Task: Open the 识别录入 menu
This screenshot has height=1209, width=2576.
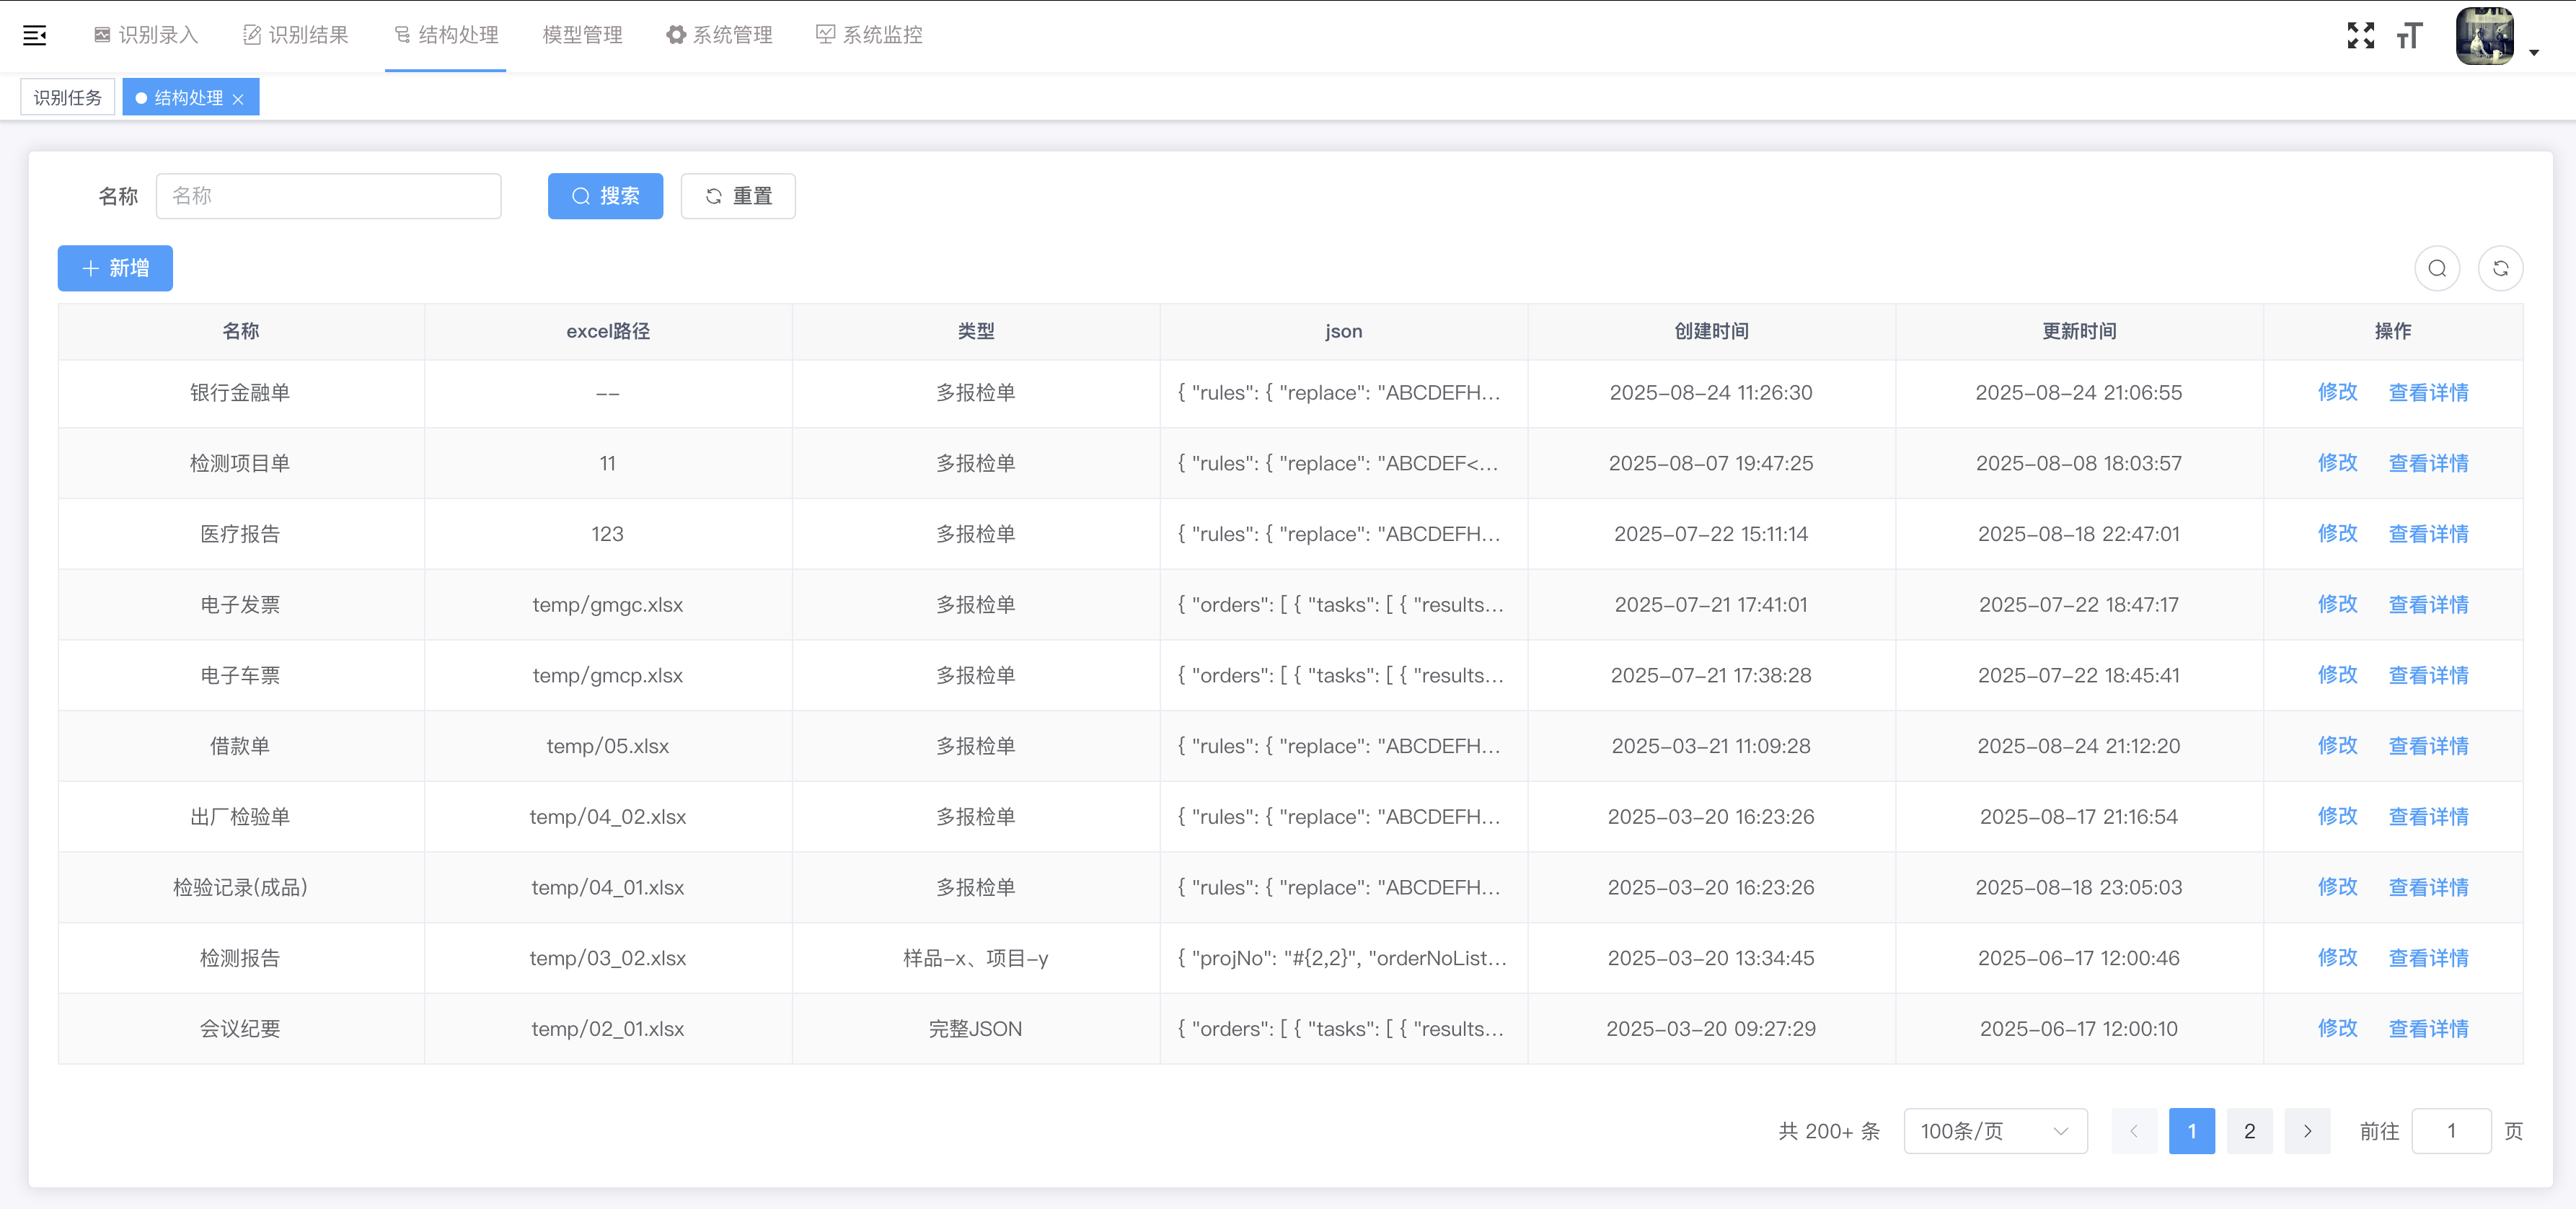Action: [x=146, y=35]
